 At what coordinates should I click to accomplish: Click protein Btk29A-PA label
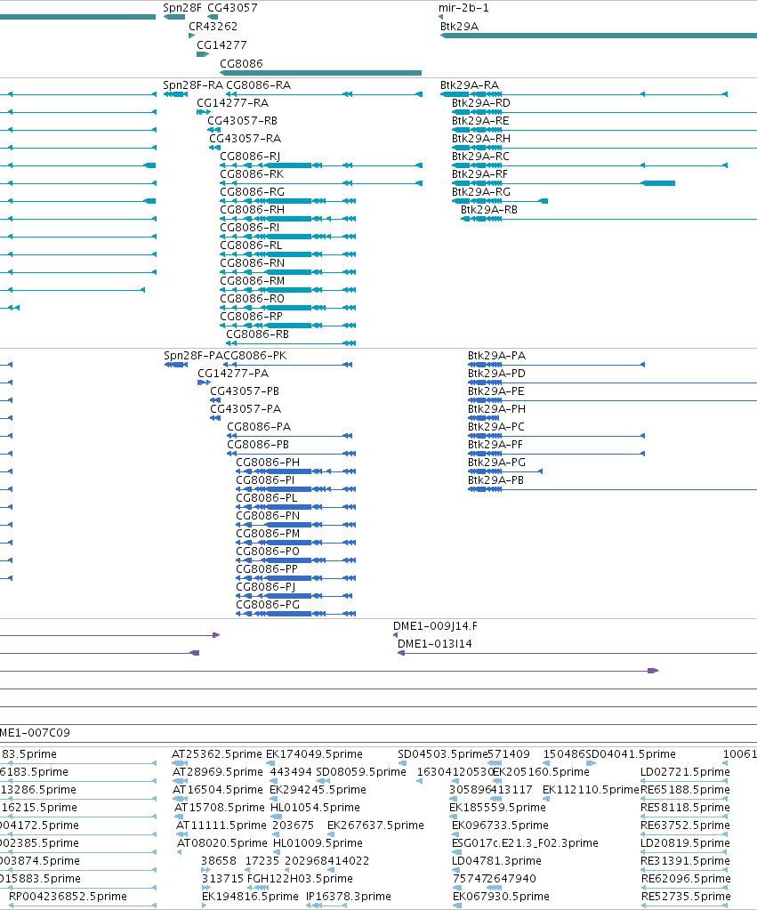[x=497, y=355]
